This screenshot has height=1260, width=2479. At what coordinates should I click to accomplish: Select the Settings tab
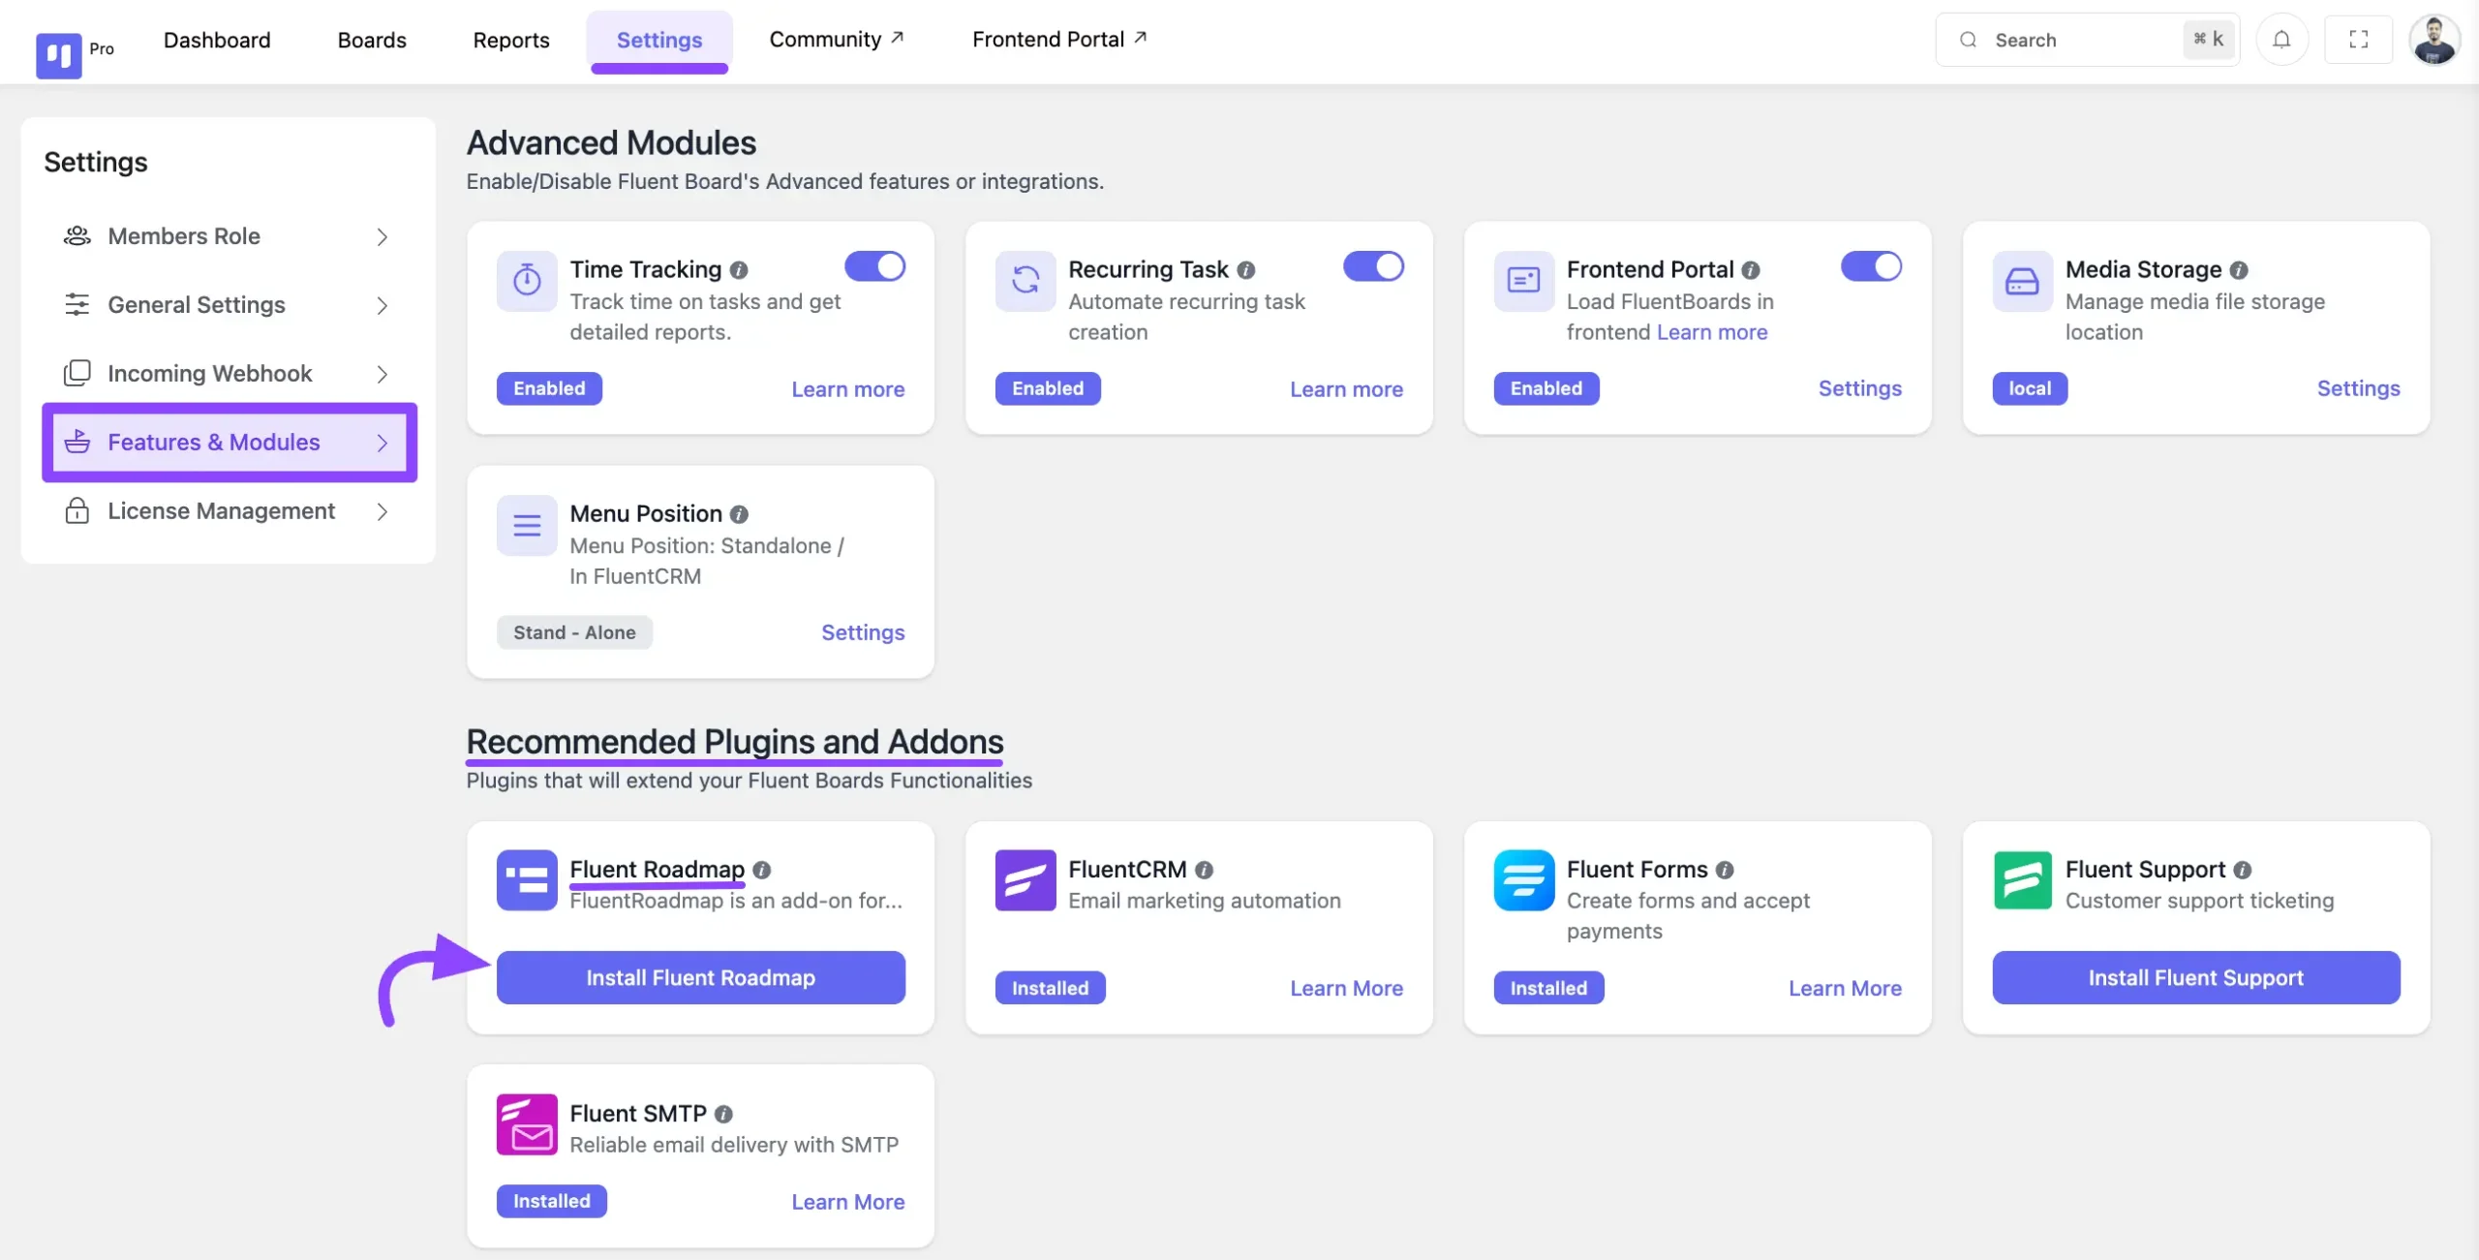pos(659,40)
